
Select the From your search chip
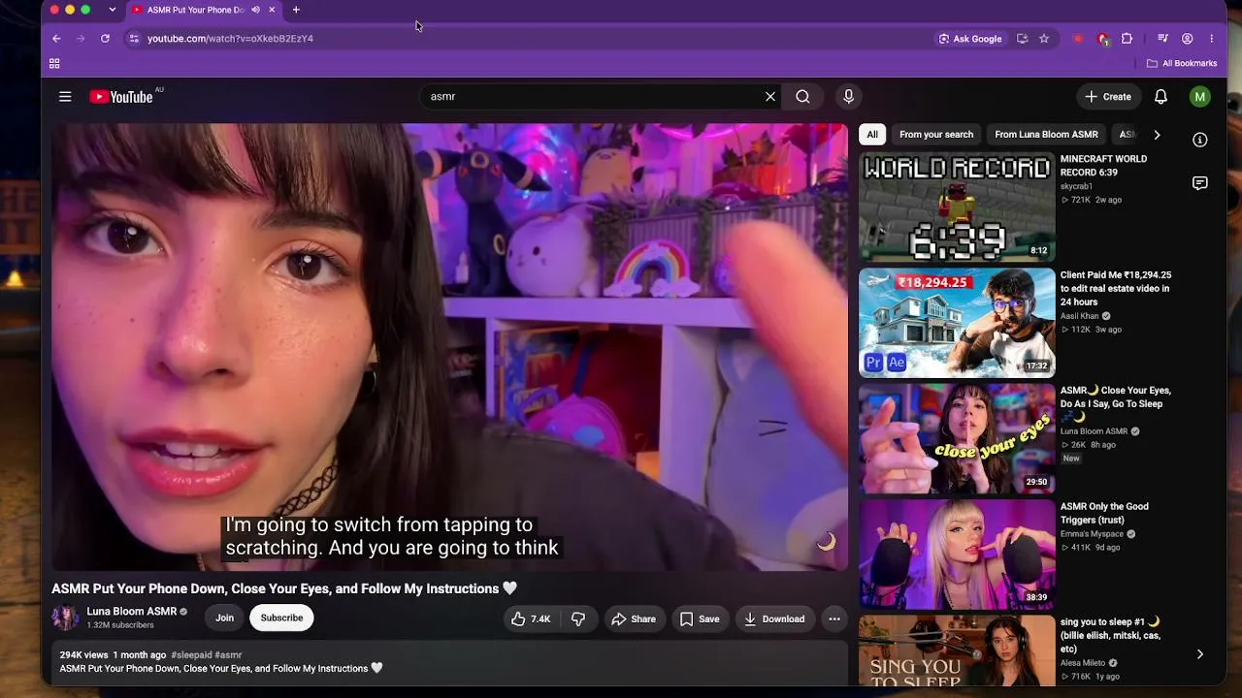[936, 135]
